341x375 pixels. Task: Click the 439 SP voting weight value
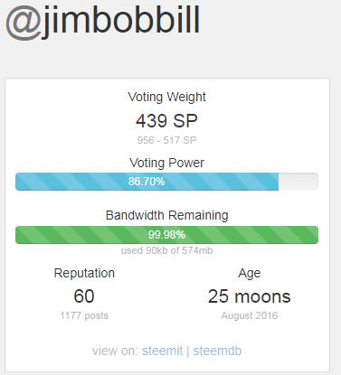tap(166, 121)
